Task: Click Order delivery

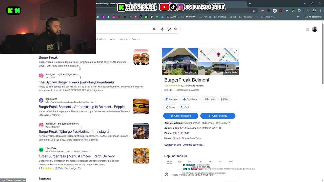Action: click(218, 116)
